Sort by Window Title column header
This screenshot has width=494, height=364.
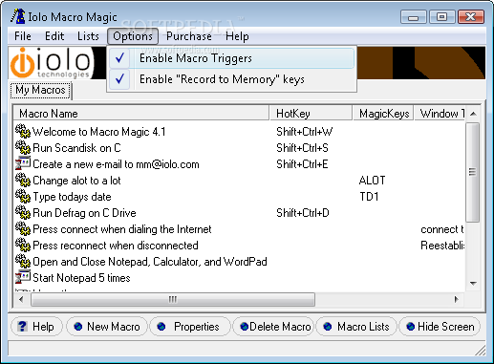pos(440,114)
